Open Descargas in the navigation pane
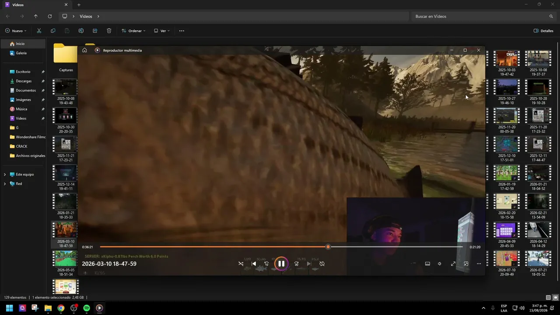Image resolution: width=560 pixels, height=315 pixels. [23, 81]
